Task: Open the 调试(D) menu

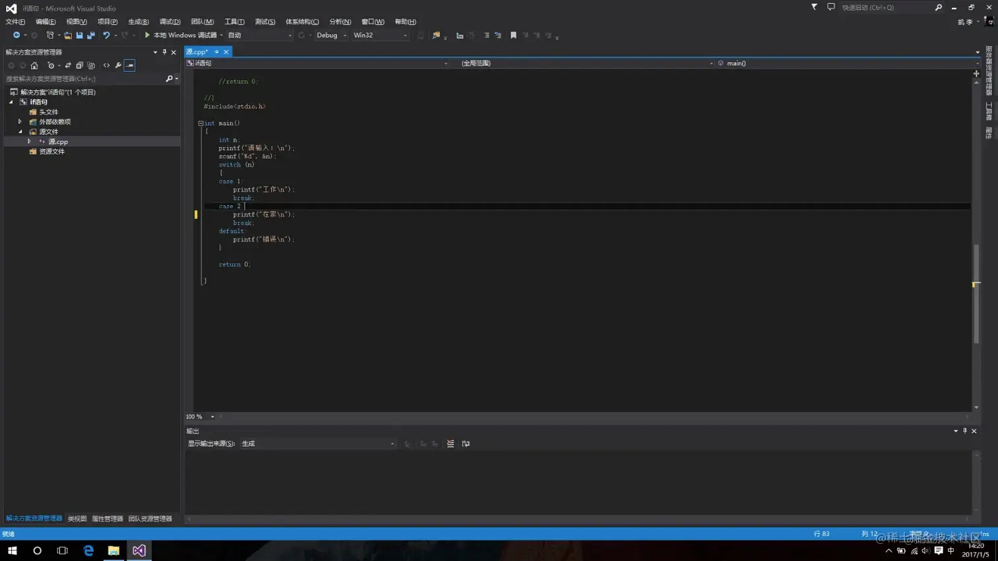Action: coord(170,22)
